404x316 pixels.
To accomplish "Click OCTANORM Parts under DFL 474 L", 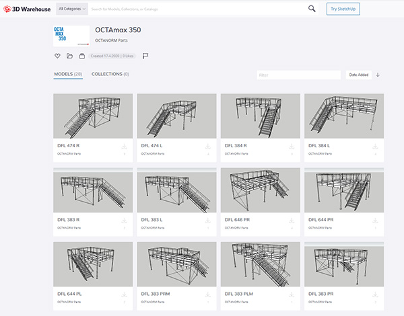I will click(153, 153).
